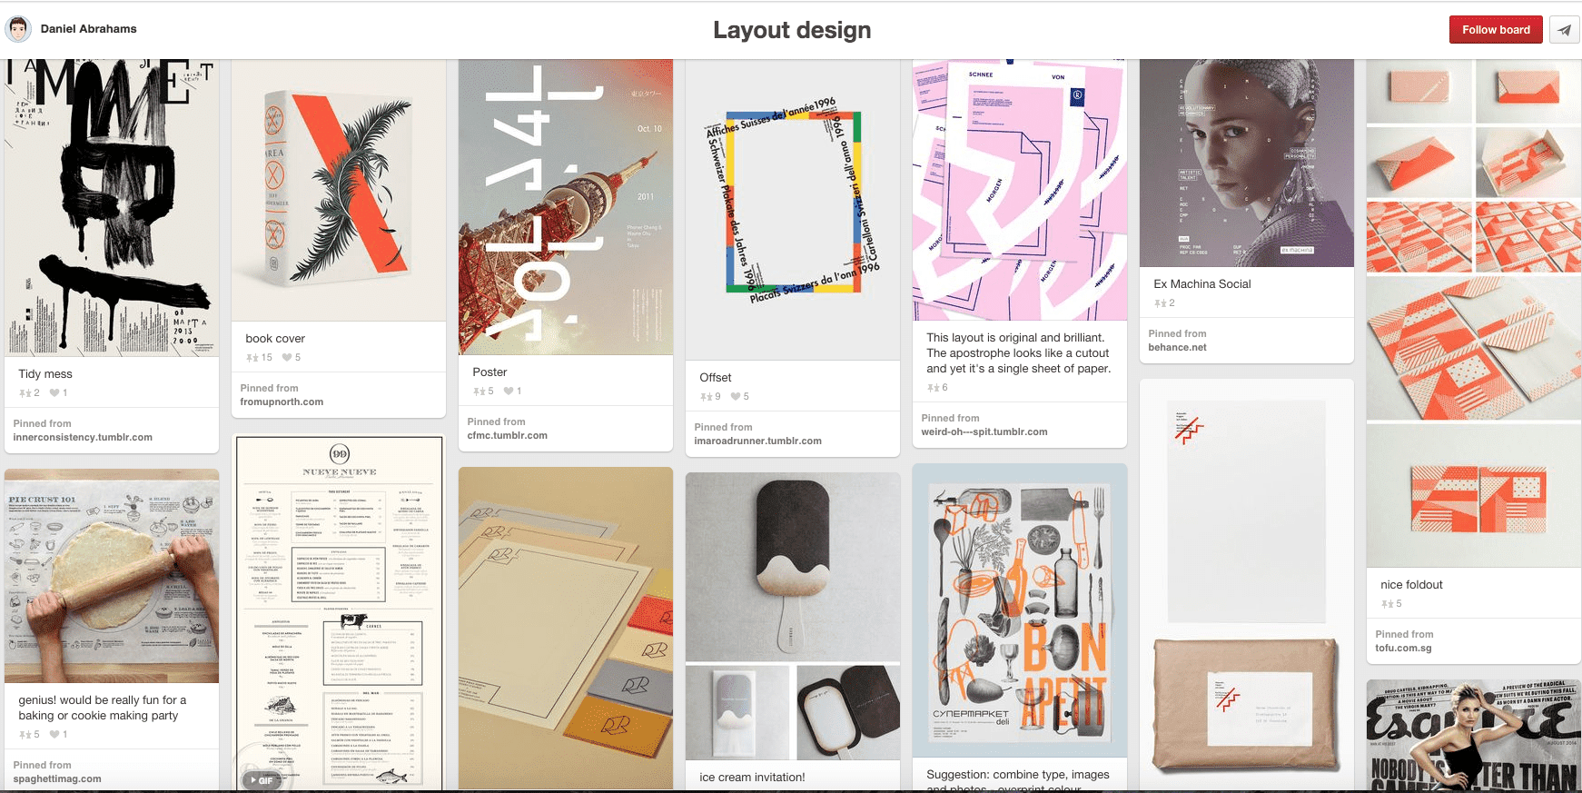The height and width of the screenshot is (793, 1582).
Task: Click the repin icon under the apostrophe layout description
Action: pos(934,388)
